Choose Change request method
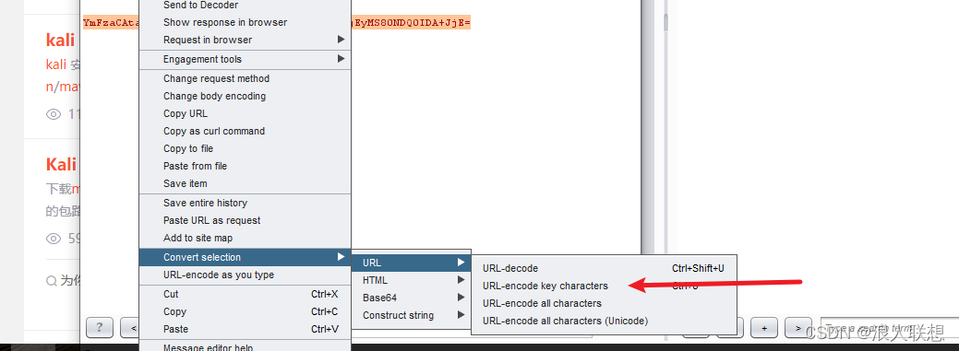The image size is (959, 351). (x=246, y=78)
